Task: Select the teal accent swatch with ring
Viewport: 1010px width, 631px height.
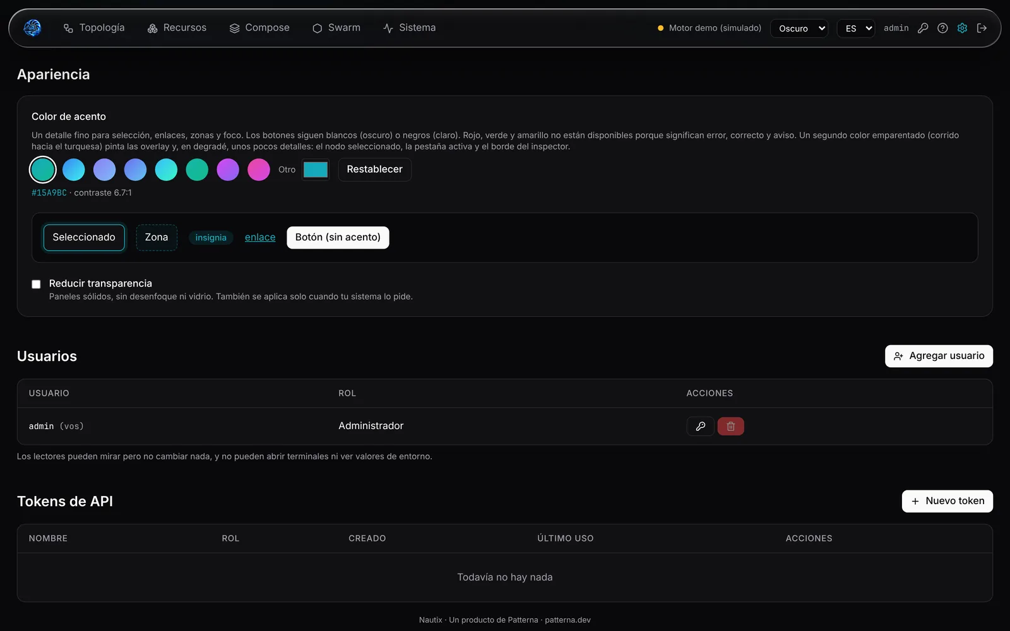Action: [x=43, y=170]
